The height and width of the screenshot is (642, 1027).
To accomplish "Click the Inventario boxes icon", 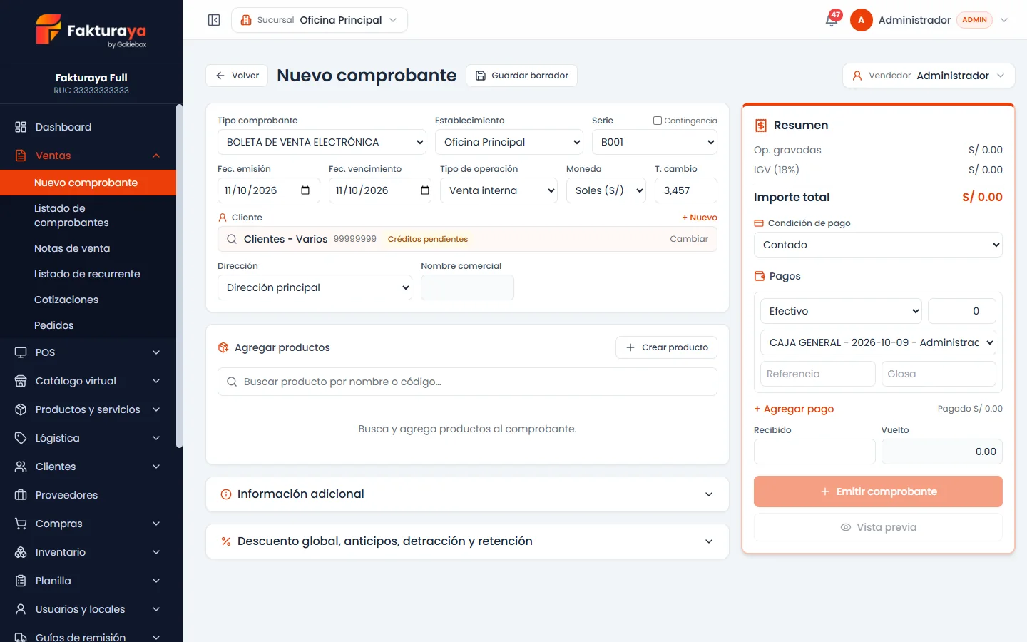I will pyautogui.click(x=21, y=552).
